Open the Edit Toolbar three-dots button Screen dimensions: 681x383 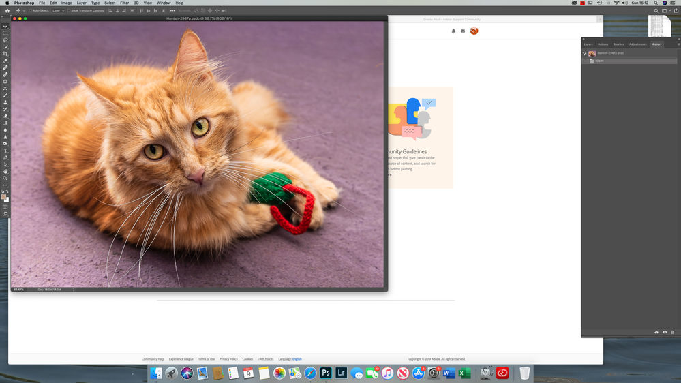coord(5,185)
